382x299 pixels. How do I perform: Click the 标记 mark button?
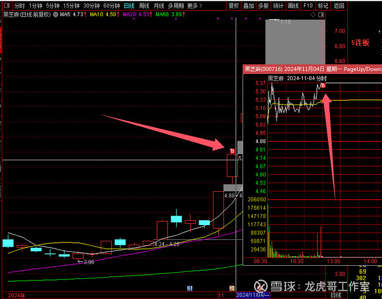[323, 6]
